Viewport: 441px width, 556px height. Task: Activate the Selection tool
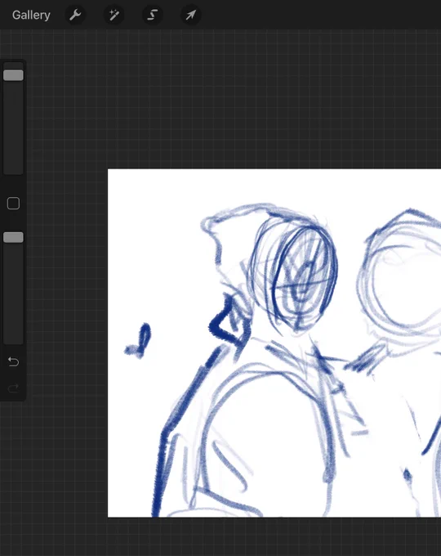coord(153,15)
